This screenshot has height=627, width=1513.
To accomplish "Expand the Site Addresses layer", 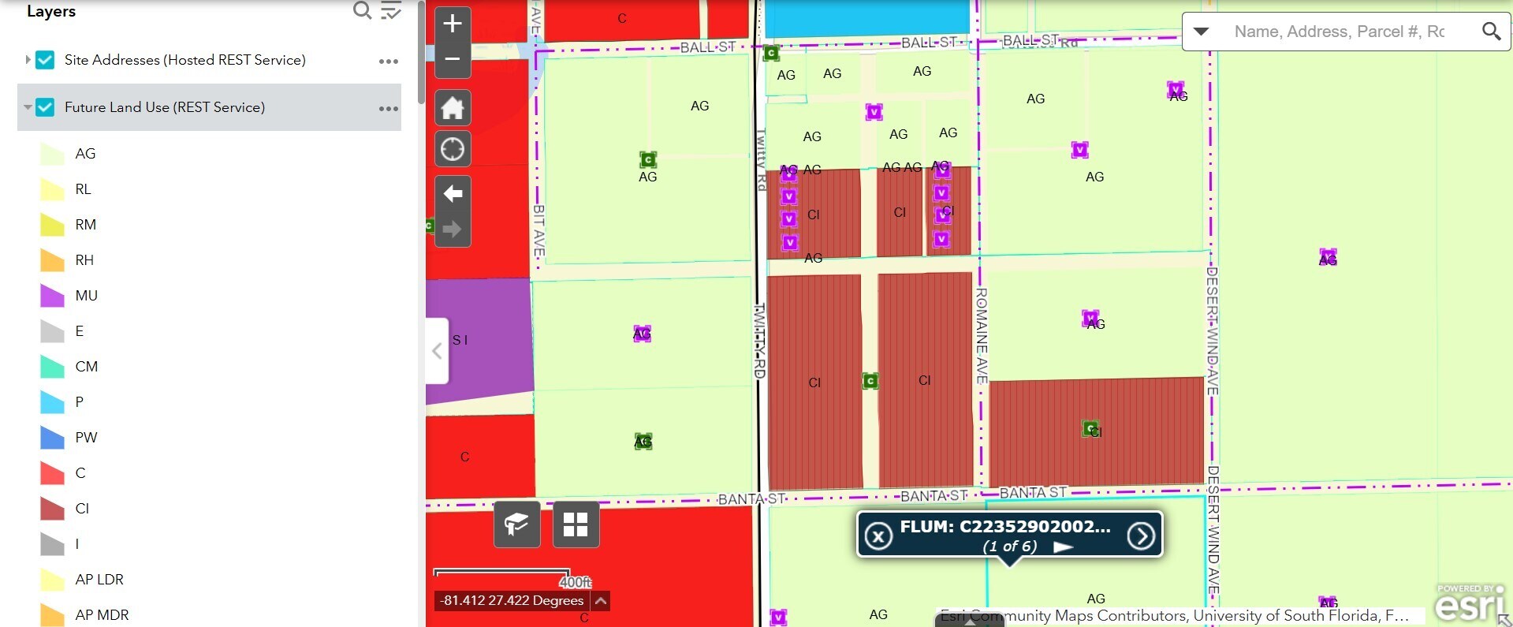I will click(x=28, y=60).
